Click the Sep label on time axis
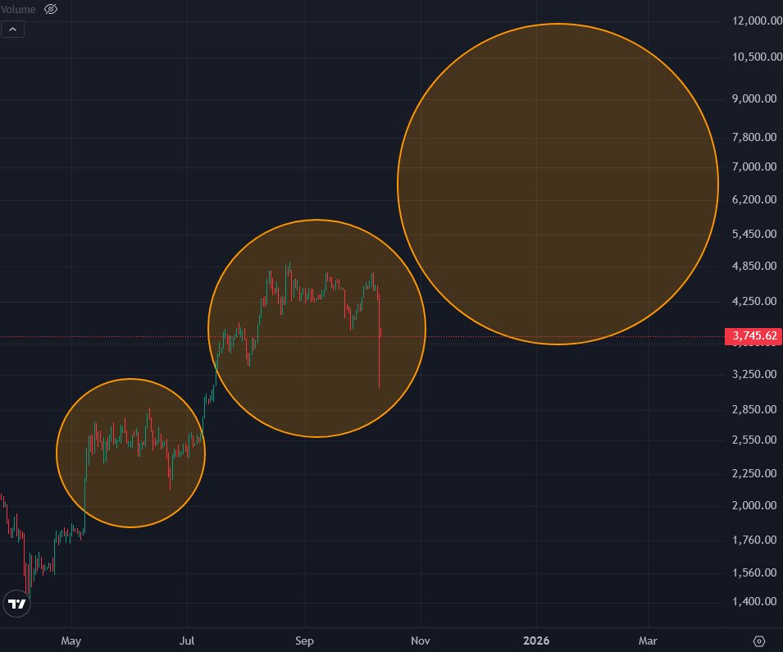The image size is (783, 652). 304,641
